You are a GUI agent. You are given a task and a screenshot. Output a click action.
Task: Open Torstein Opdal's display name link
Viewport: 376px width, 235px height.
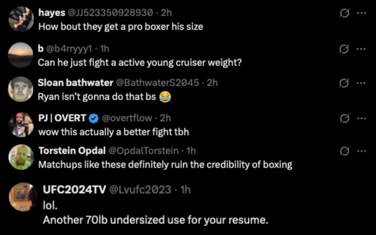(x=72, y=151)
